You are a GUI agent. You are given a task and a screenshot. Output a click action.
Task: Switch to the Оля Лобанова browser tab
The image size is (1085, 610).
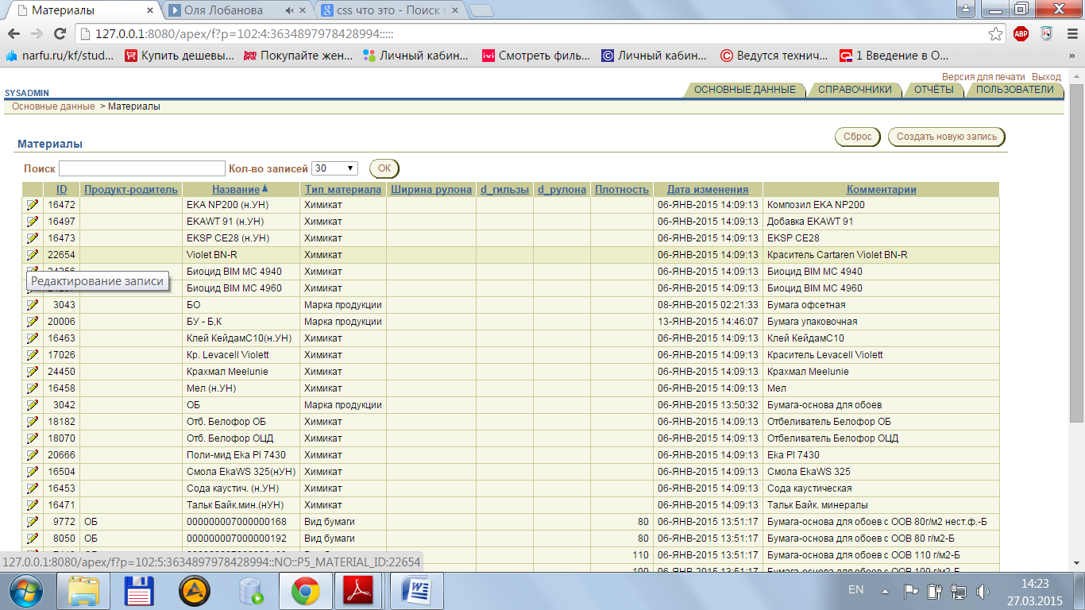pyautogui.click(x=238, y=11)
